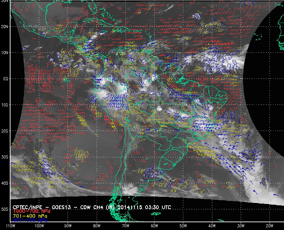The height and width of the screenshot is (230, 284).
Task: Click the 90W longitude label
Action: (68, 226)
